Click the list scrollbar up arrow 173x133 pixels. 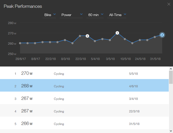coord(171,69)
